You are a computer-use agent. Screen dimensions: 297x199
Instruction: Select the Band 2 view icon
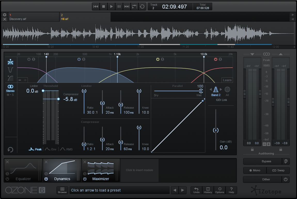216,91
